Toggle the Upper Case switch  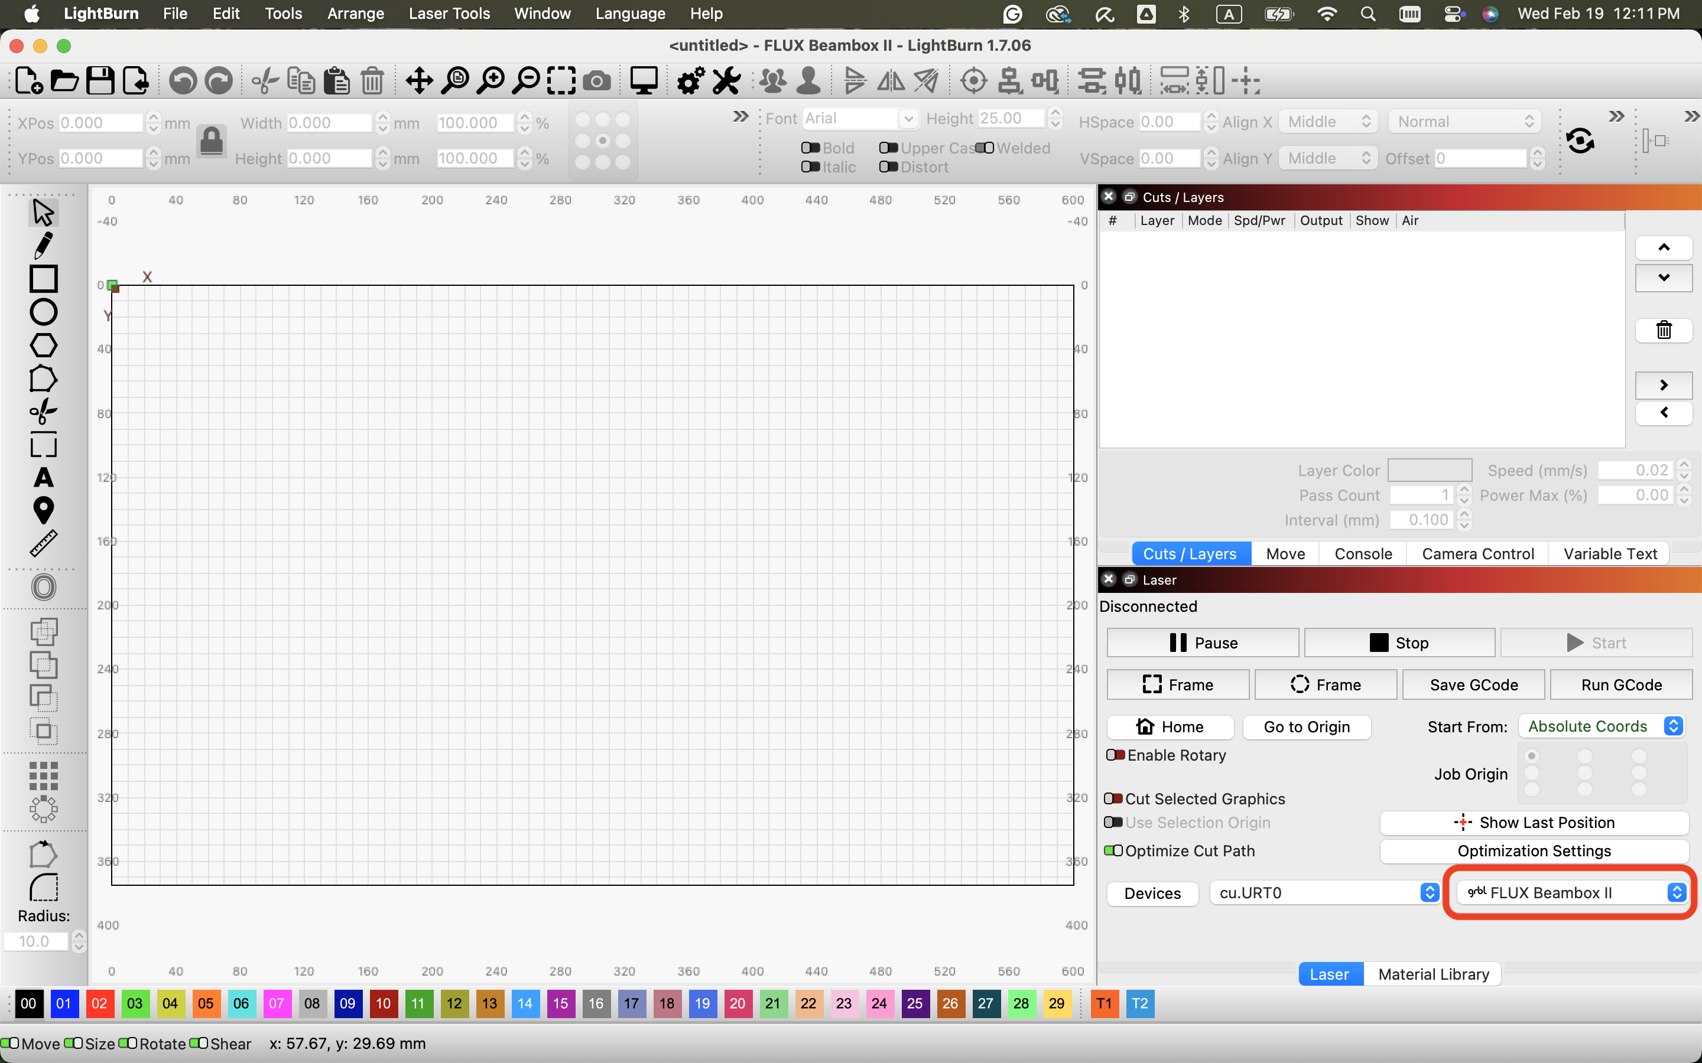pos(888,148)
